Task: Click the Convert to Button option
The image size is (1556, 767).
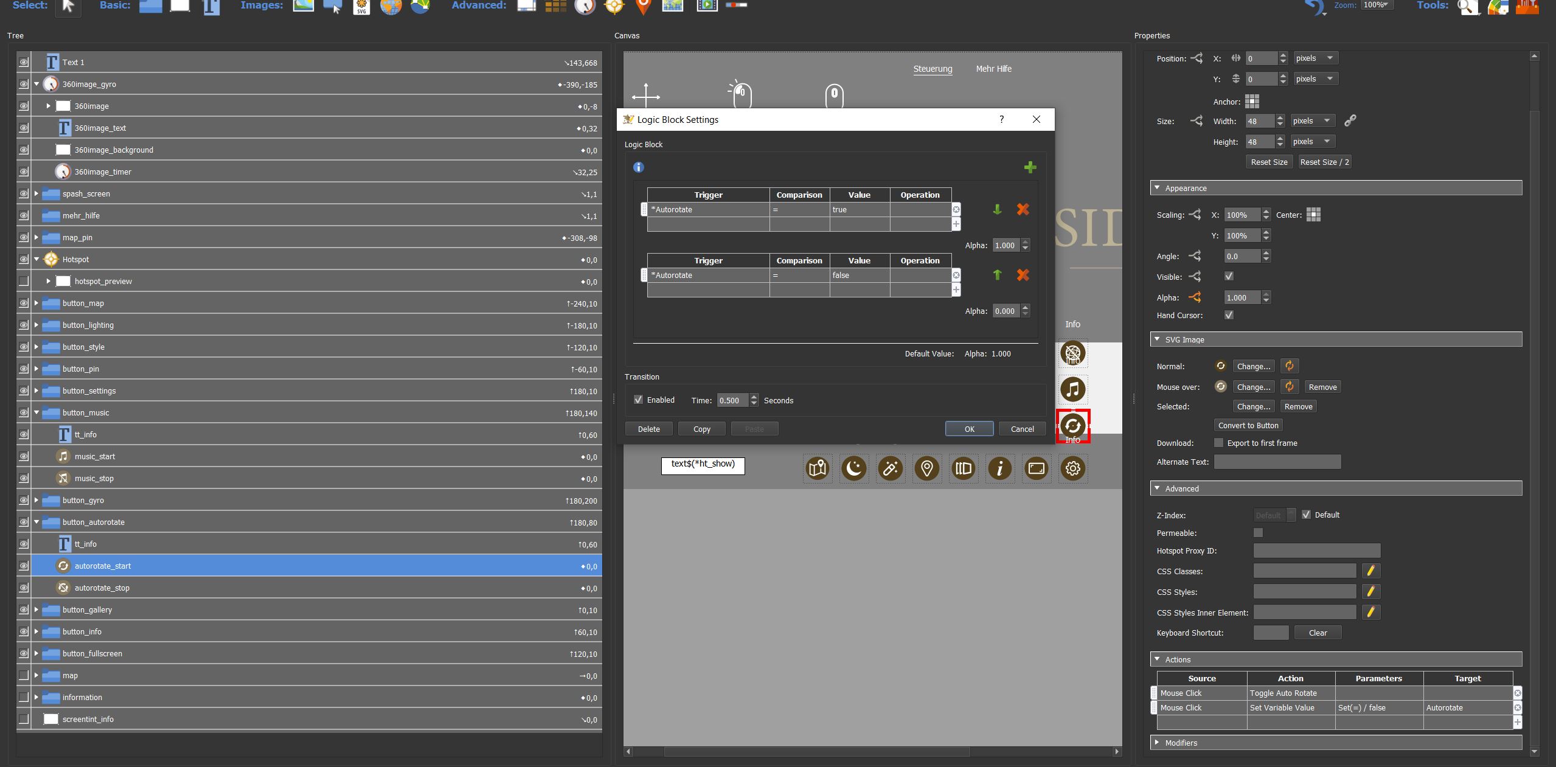Action: coord(1248,425)
